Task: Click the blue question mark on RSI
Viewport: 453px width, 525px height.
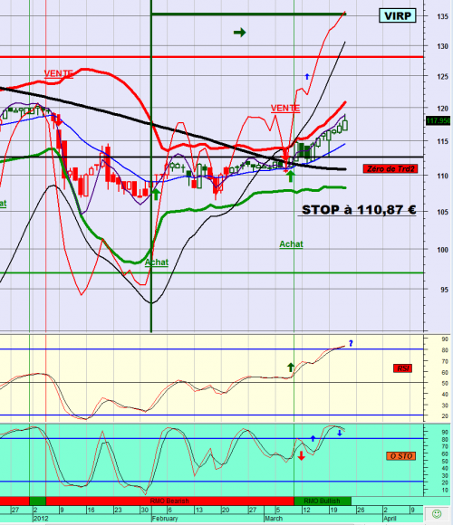Action: coord(351,343)
